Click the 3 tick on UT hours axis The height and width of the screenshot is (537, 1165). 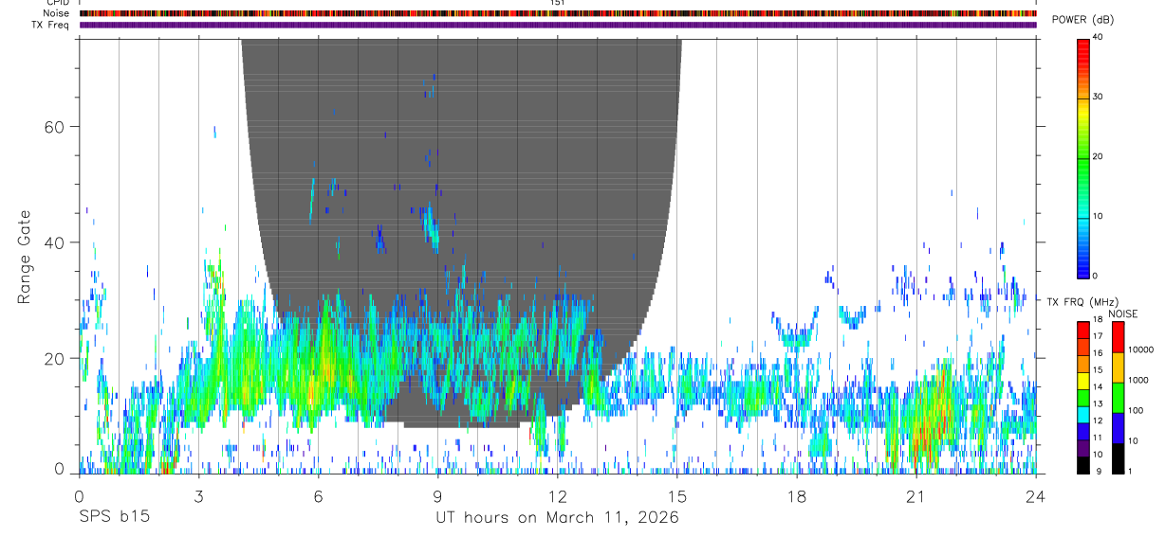point(198,496)
